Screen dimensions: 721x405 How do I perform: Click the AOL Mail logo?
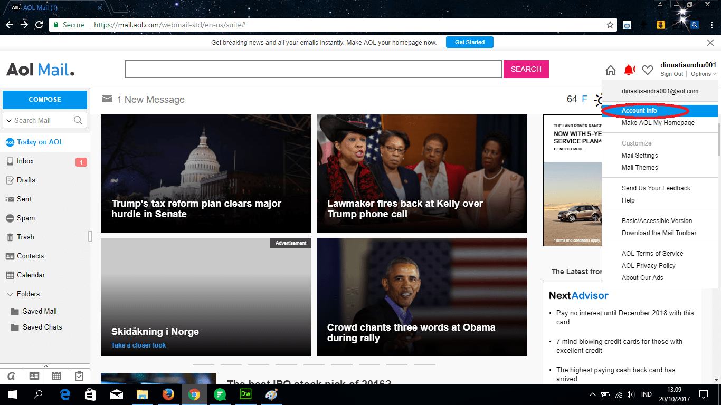click(40, 70)
